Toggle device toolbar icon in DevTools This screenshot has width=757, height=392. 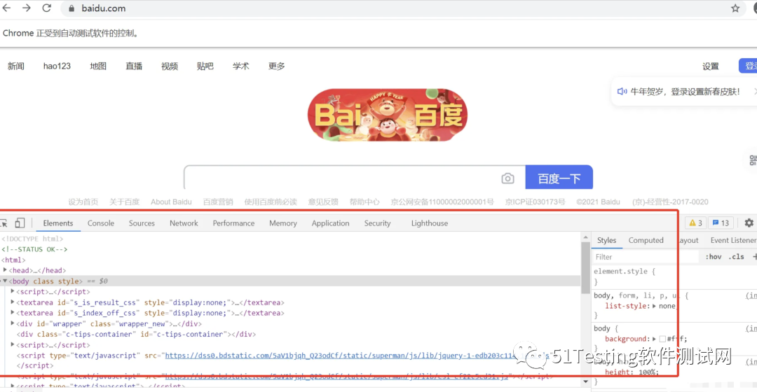[20, 223]
